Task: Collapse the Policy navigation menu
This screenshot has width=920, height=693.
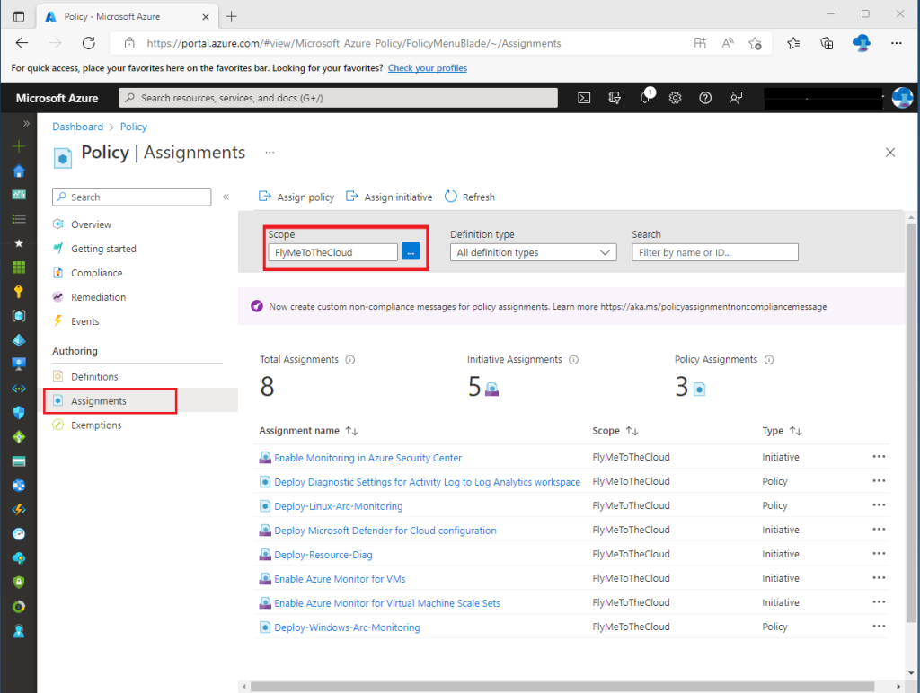Action: coord(226,197)
